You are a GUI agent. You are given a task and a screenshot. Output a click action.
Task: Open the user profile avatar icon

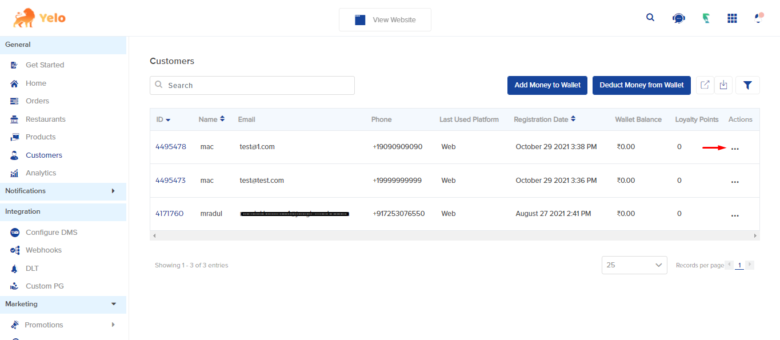(x=759, y=18)
